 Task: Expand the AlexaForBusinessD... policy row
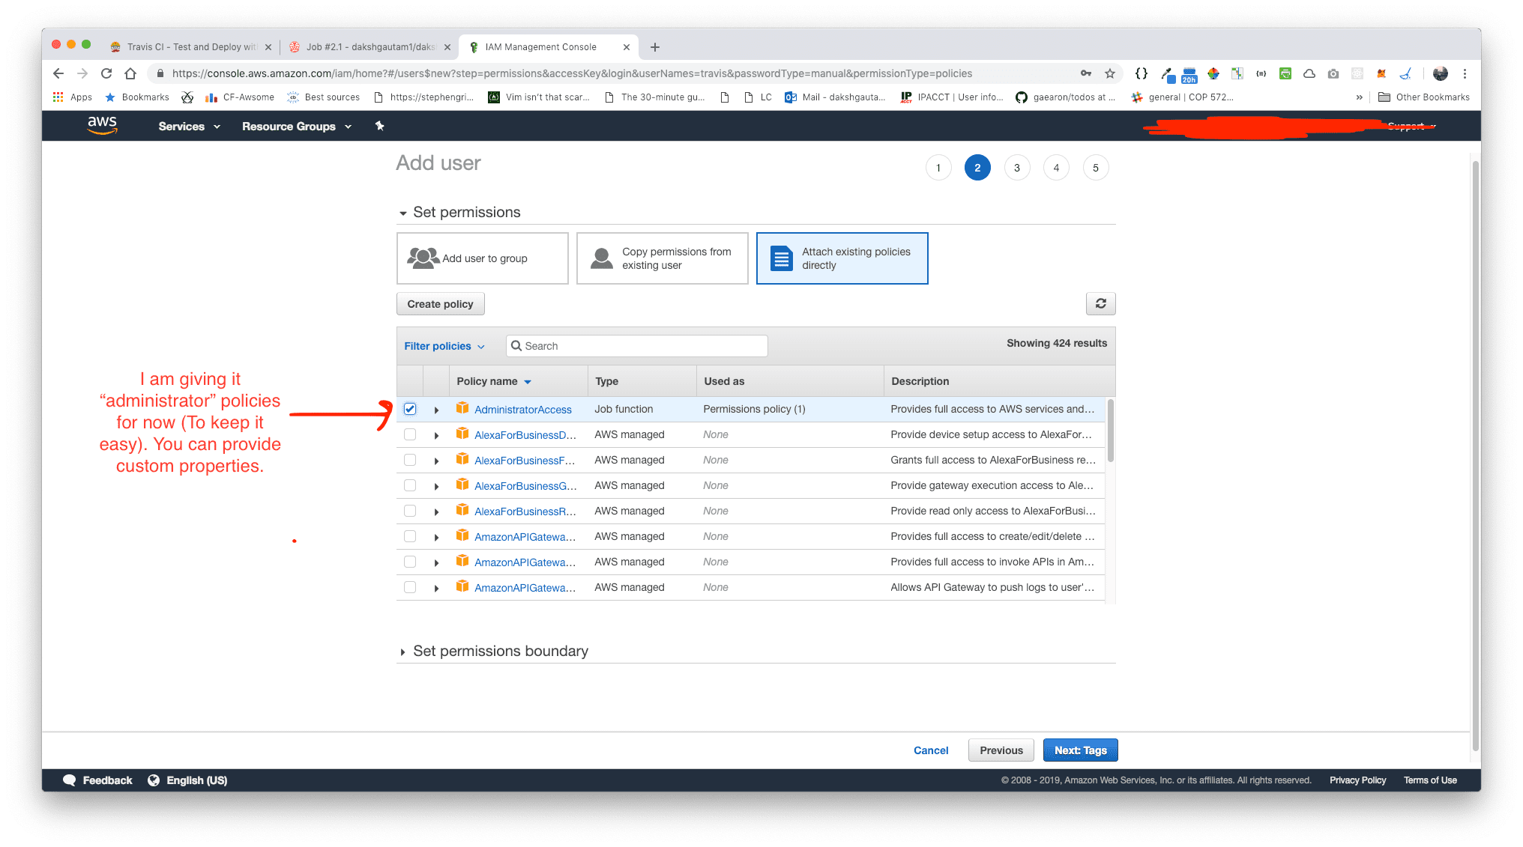(x=436, y=436)
